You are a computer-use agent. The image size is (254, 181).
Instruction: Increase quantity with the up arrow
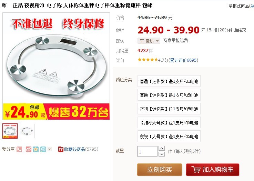[x=162, y=148]
